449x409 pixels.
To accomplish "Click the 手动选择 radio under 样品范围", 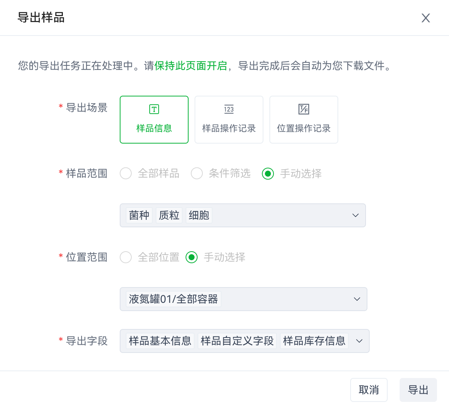I will tap(268, 173).
